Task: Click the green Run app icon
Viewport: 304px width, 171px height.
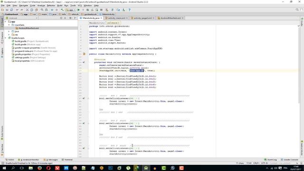Action: pyautogui.click(x=78, y=9)
